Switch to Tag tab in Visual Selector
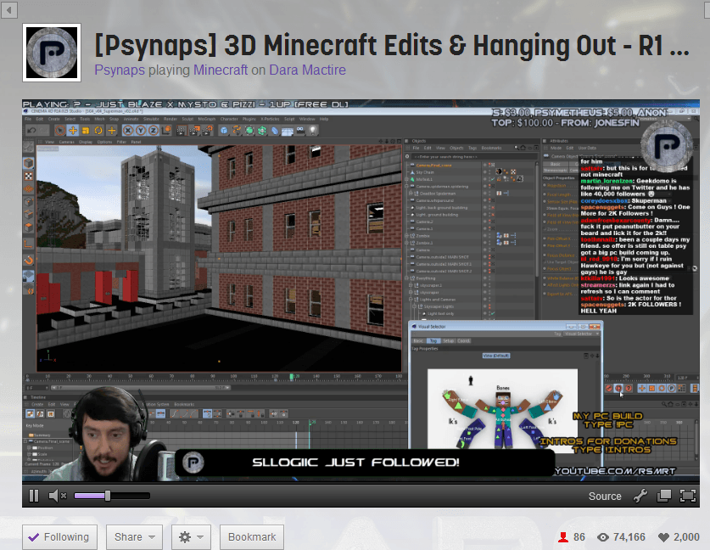The height and width of the screenshot is (550, 710). pyautogui.click(x=433, y=340)
